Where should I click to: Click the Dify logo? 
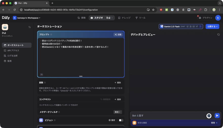coord(6,18)
